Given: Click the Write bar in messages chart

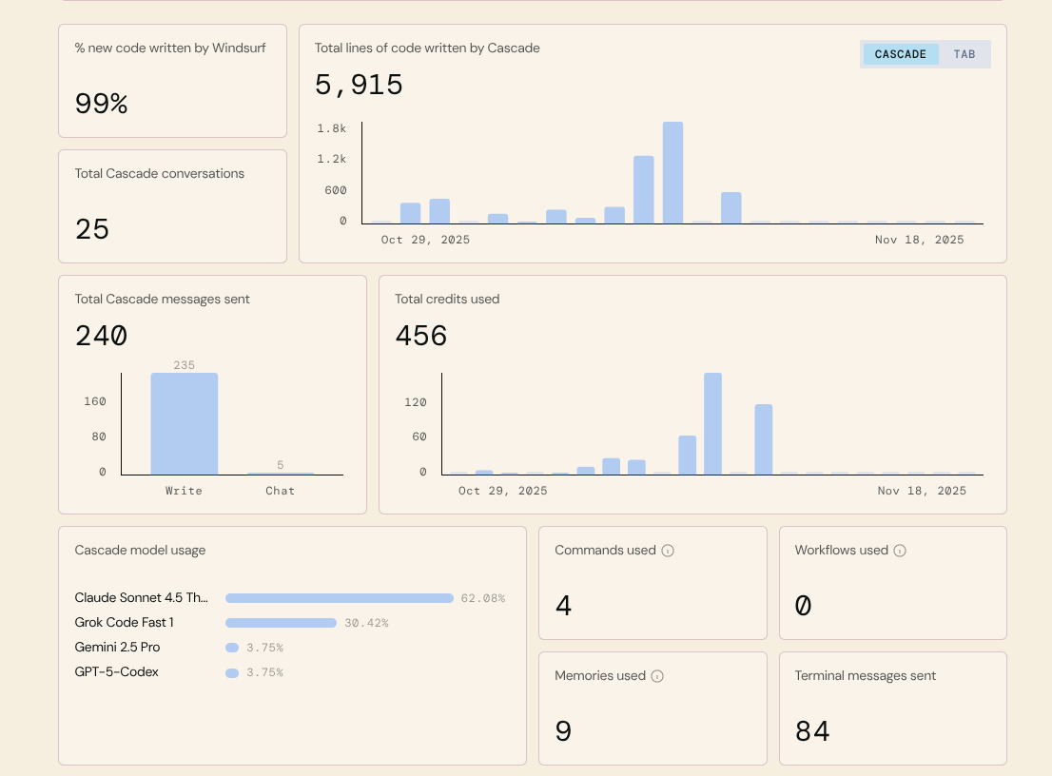Looking at the screenshot, I should [184, 423].
